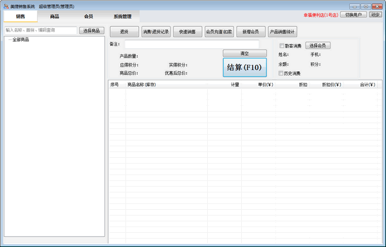Click the 序号 column header
Image resolution: width=386 pixels, height=247 pixels.
click(117, 85)
